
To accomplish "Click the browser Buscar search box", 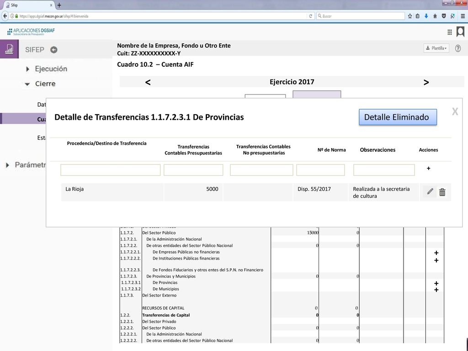I will (x=361, y=16).
